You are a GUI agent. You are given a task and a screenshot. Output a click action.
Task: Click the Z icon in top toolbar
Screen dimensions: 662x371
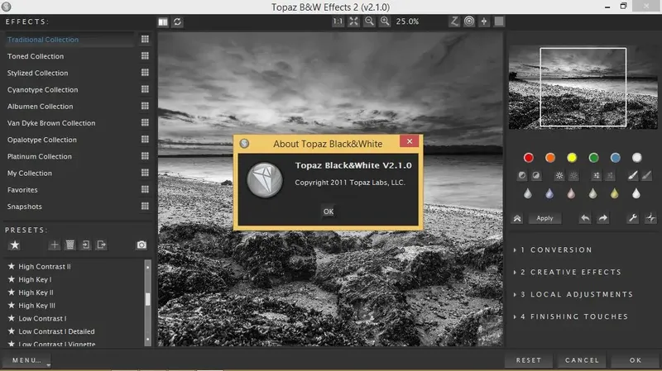(454, 21)
